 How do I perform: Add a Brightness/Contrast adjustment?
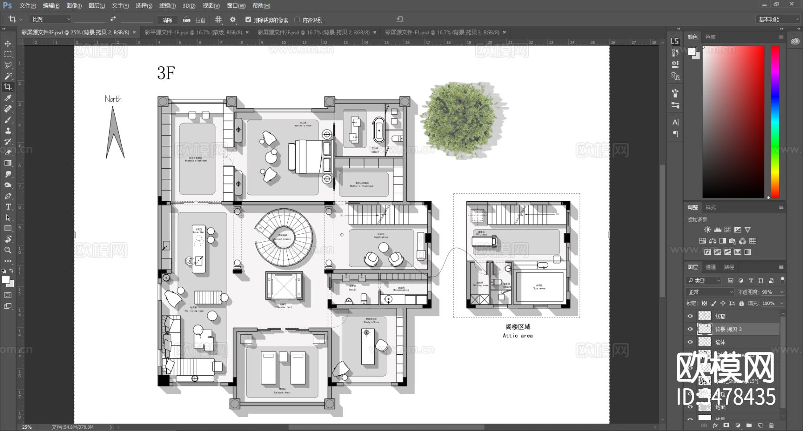[707, 230]
